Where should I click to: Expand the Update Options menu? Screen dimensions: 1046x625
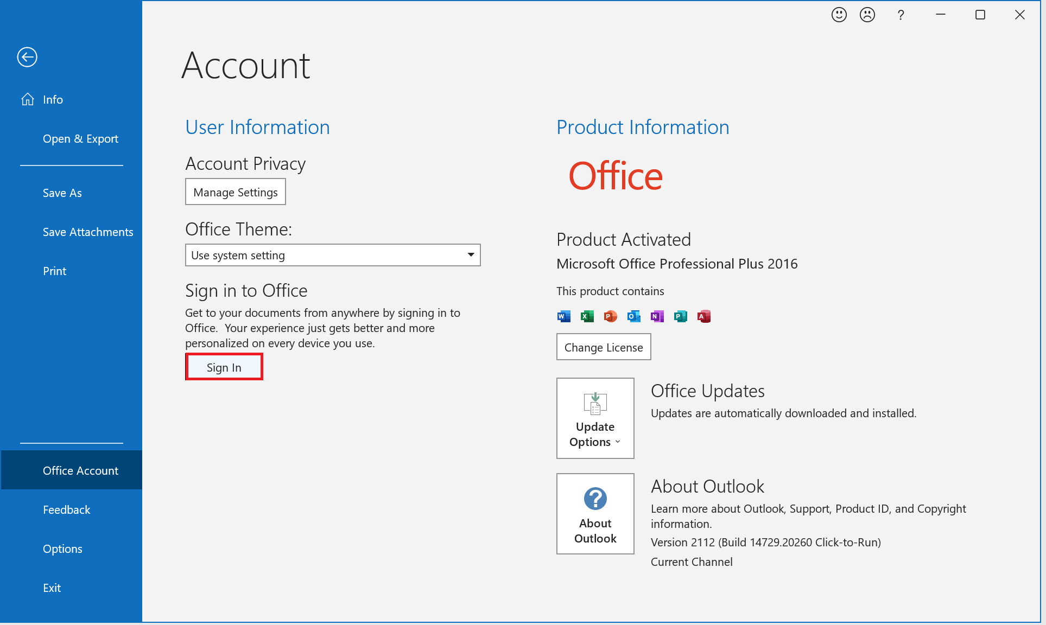coord(595,418)
